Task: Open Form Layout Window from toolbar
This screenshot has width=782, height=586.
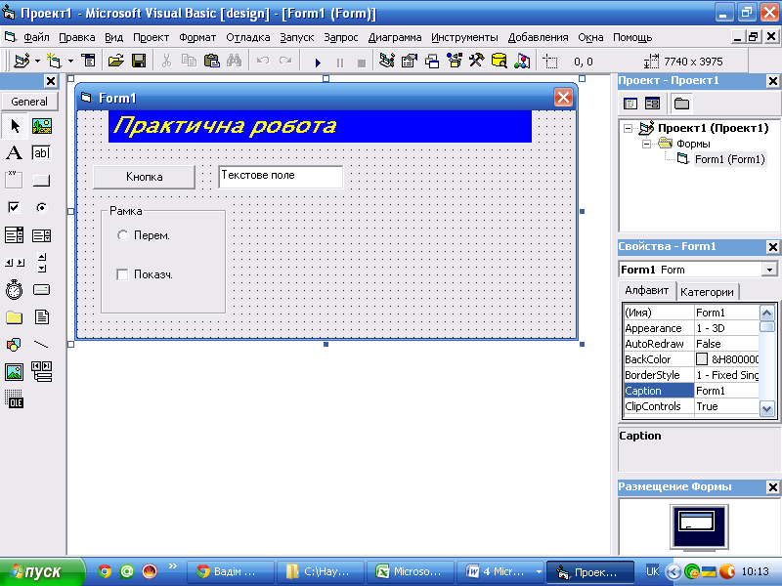Action: pos(432,62)
